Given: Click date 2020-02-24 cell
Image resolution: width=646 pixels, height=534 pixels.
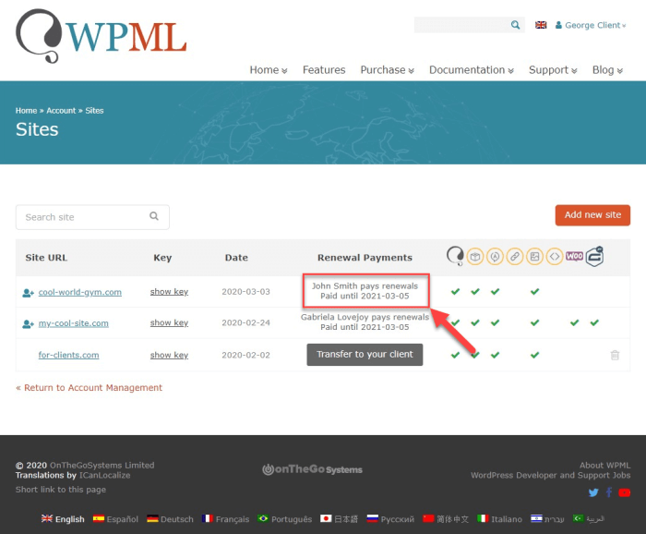Looking at the screenshot, I should coord(245,322).
